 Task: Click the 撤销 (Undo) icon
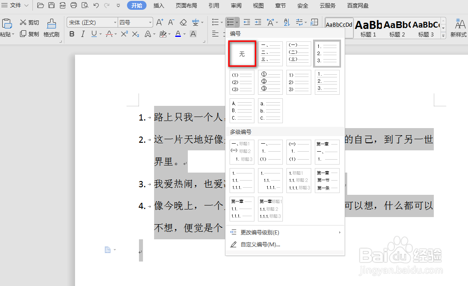(96, 5)
